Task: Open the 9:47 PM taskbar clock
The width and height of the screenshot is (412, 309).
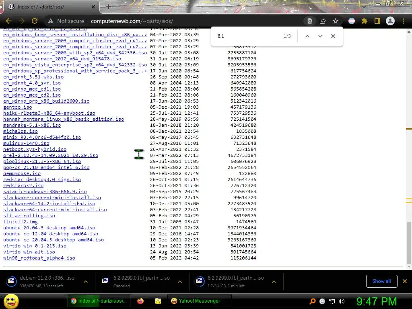Action: point(377,301)
